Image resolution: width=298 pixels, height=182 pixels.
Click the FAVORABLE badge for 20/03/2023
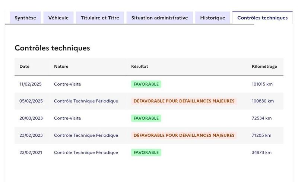coord(146,118)
